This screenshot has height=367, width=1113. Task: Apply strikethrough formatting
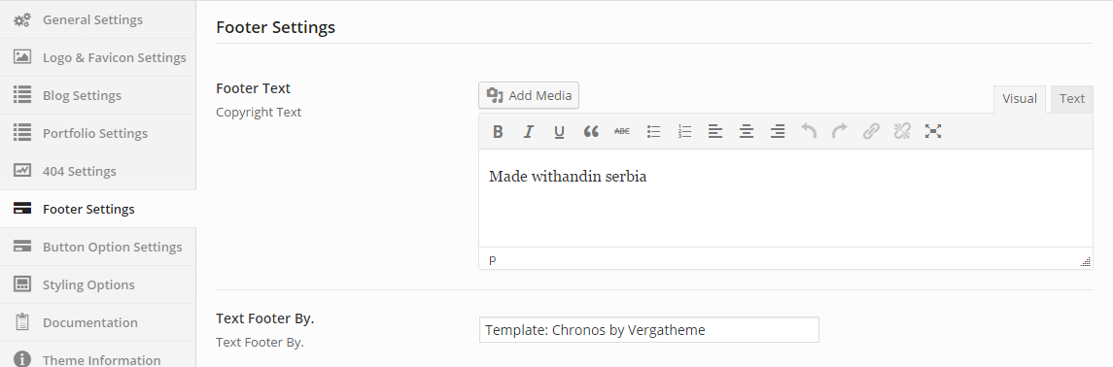pos(622,132)
